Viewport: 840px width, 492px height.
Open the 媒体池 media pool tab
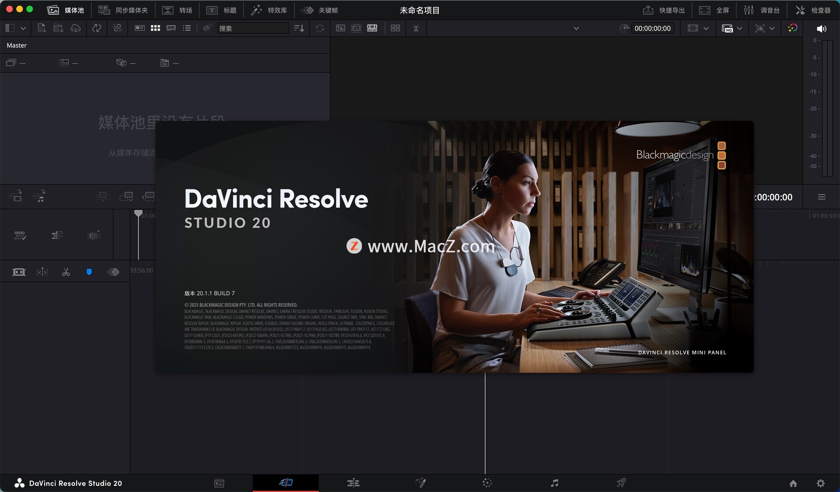point(66,10)
